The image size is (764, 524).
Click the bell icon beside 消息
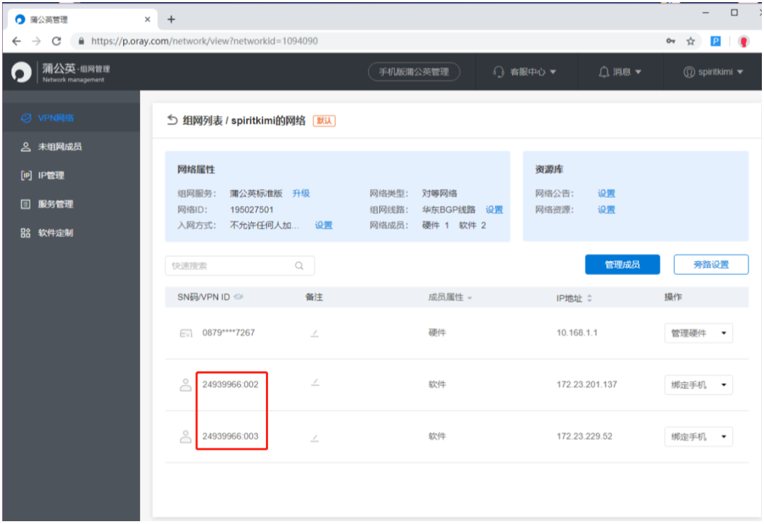point(603,72)
